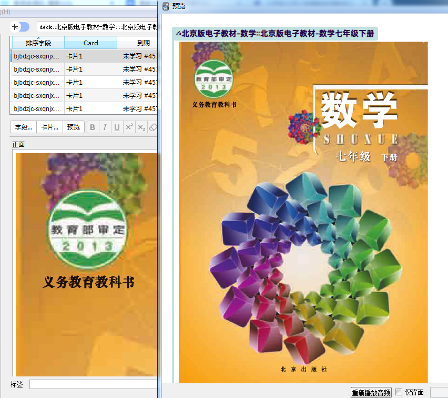Click the 预览 preview button in the editor
Viewport: 448px width, 398px height.
point(74,127)
